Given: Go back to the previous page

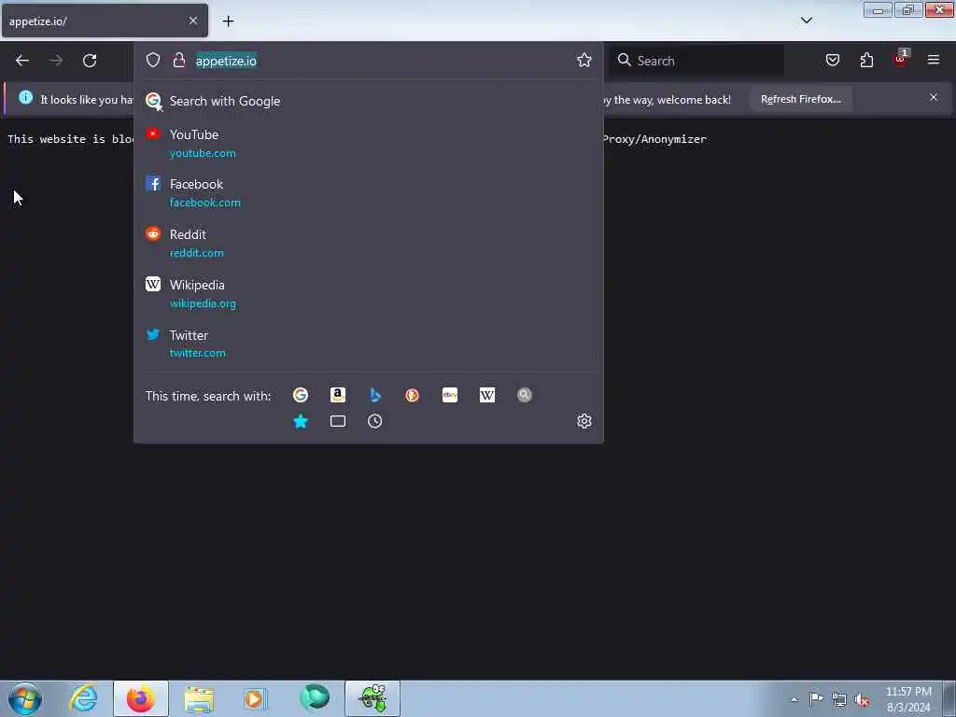Looking at the screenshot, I should 22,61.
